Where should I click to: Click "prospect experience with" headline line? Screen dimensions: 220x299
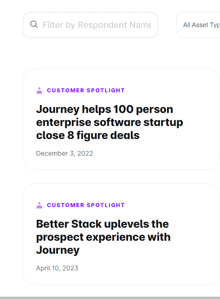coord(103,237)
